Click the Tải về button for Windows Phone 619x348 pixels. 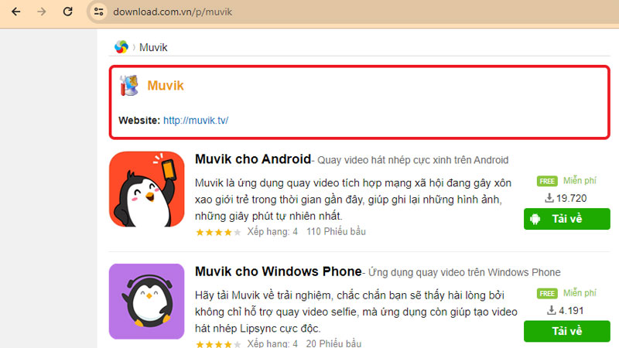(567, 331)
